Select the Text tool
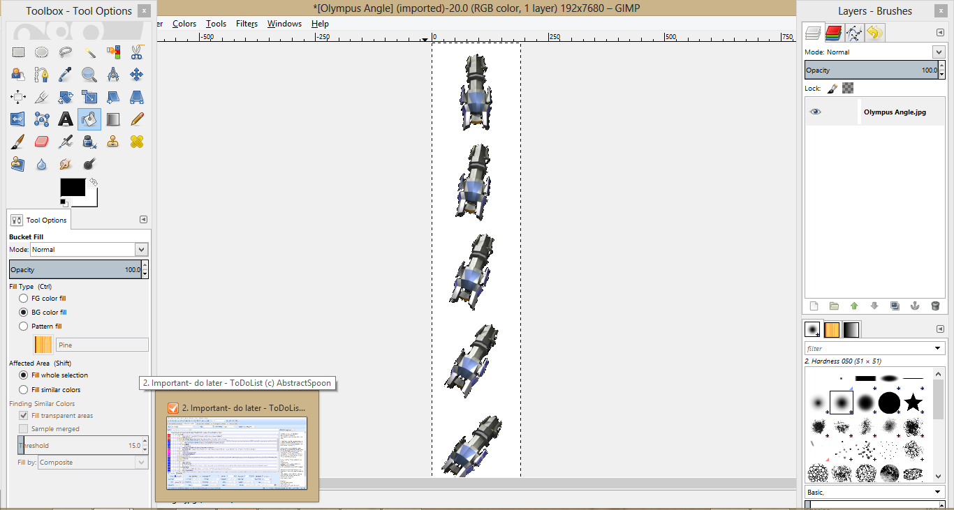954x510 pixels. (x=66, y=119)
